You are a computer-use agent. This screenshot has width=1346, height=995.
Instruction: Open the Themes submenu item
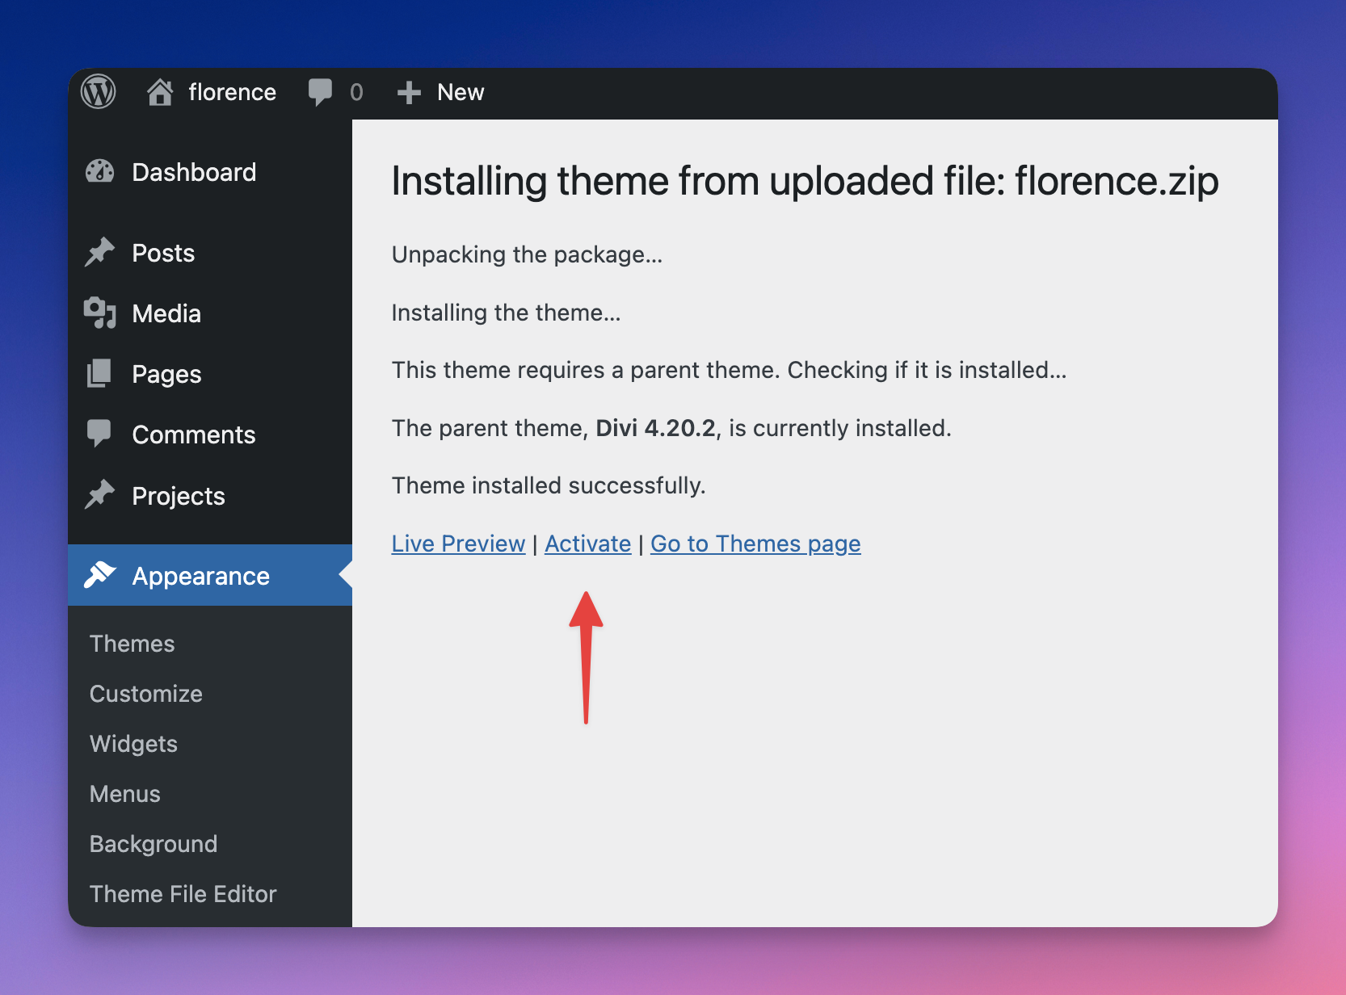coord(132,644)
